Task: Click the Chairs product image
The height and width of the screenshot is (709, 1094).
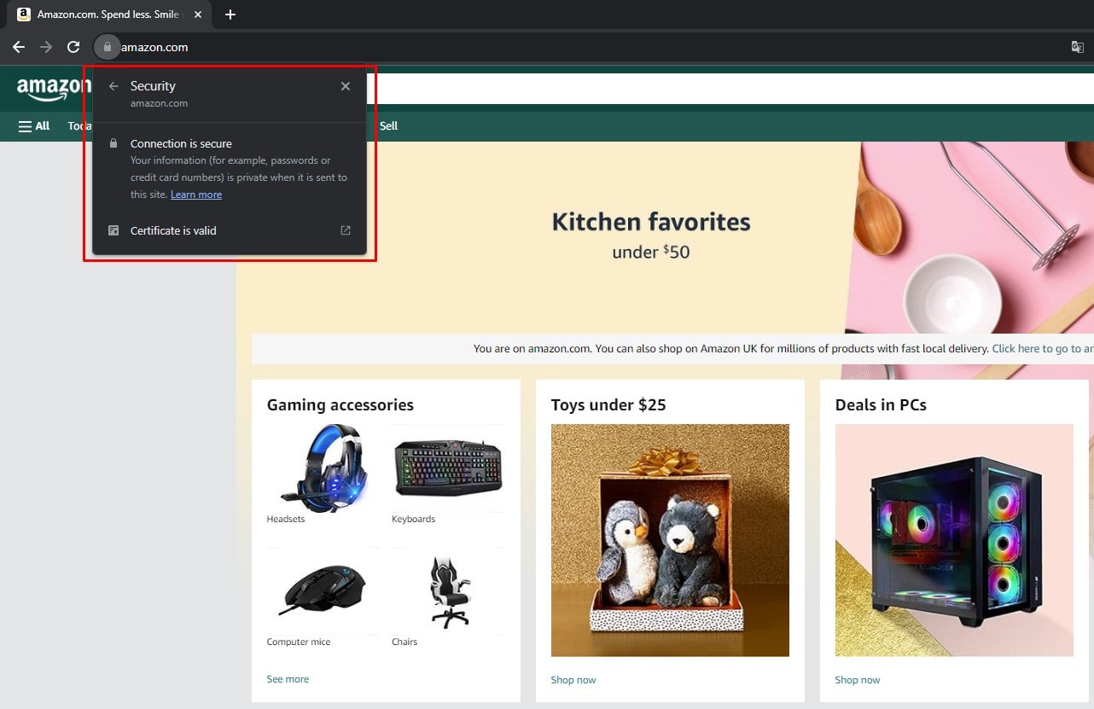Action: 448,590
